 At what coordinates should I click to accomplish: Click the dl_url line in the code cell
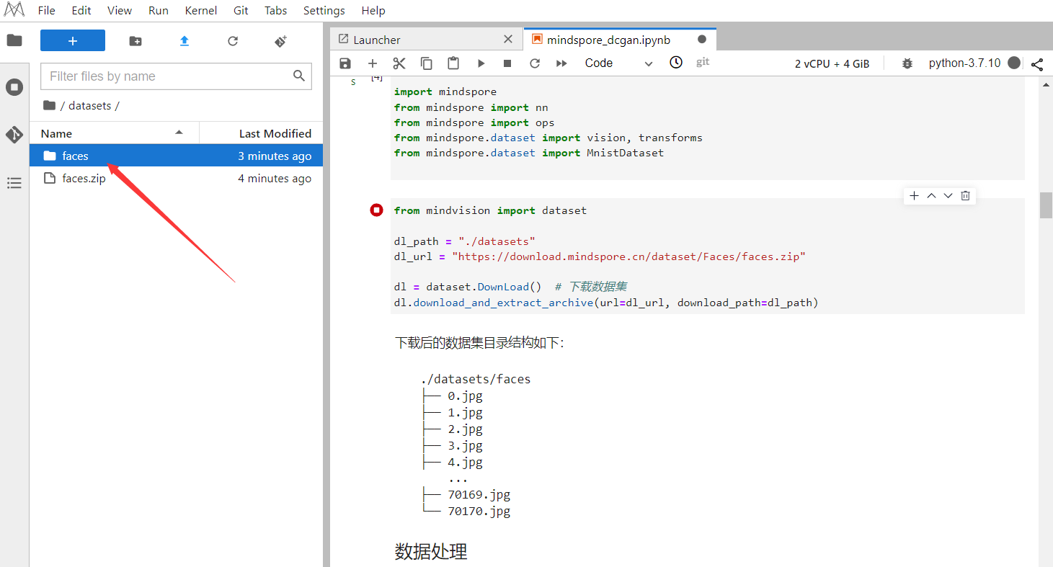pyautogui.click(x=600, y=256)
